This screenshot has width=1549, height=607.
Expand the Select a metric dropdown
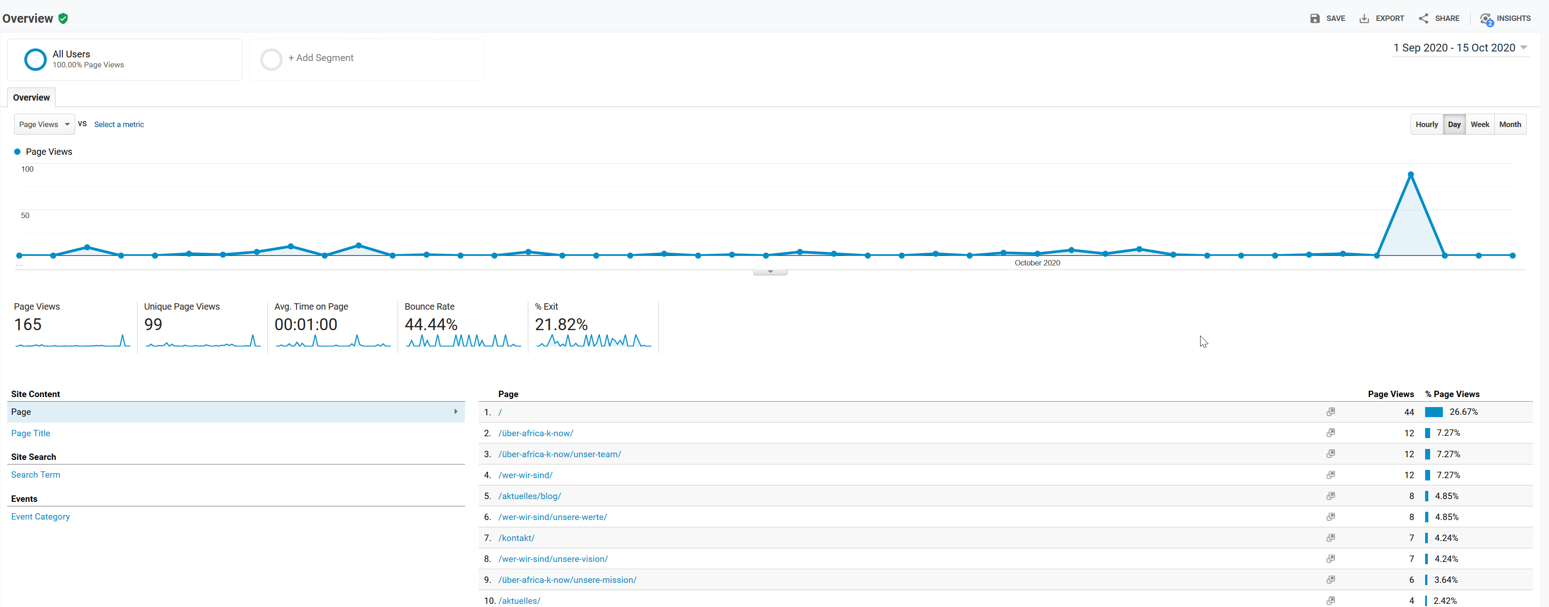pyautogui.click(x=118, y=124)
